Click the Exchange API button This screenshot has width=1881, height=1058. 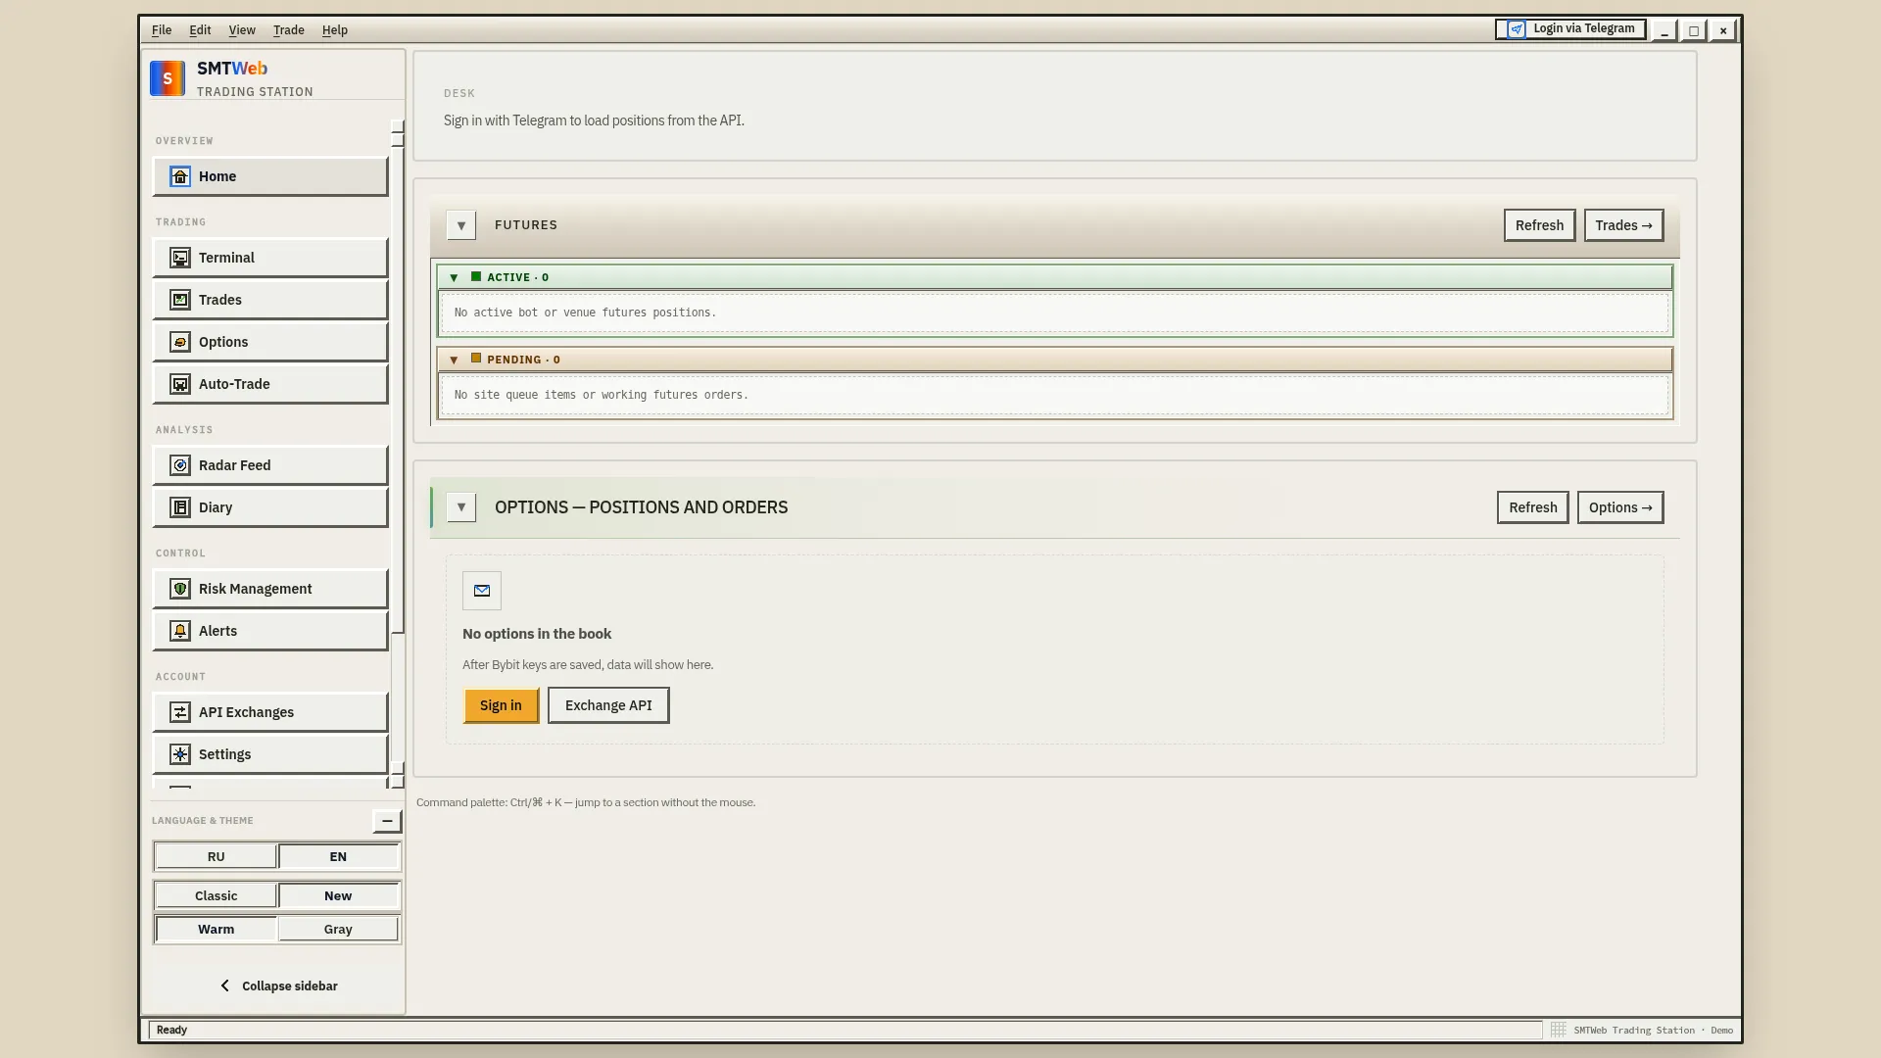pyautogui.click(x=608, y=705)
